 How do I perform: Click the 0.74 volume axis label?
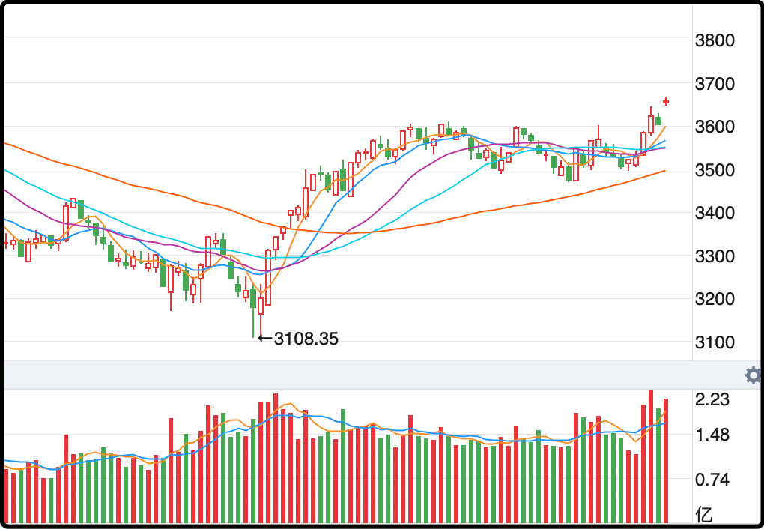coord(712,479)
